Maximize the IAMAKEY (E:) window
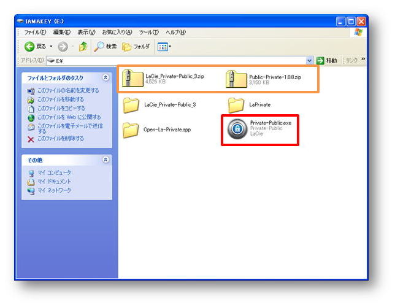The height and width of the screenshot is (307, 395). (351, 21)
